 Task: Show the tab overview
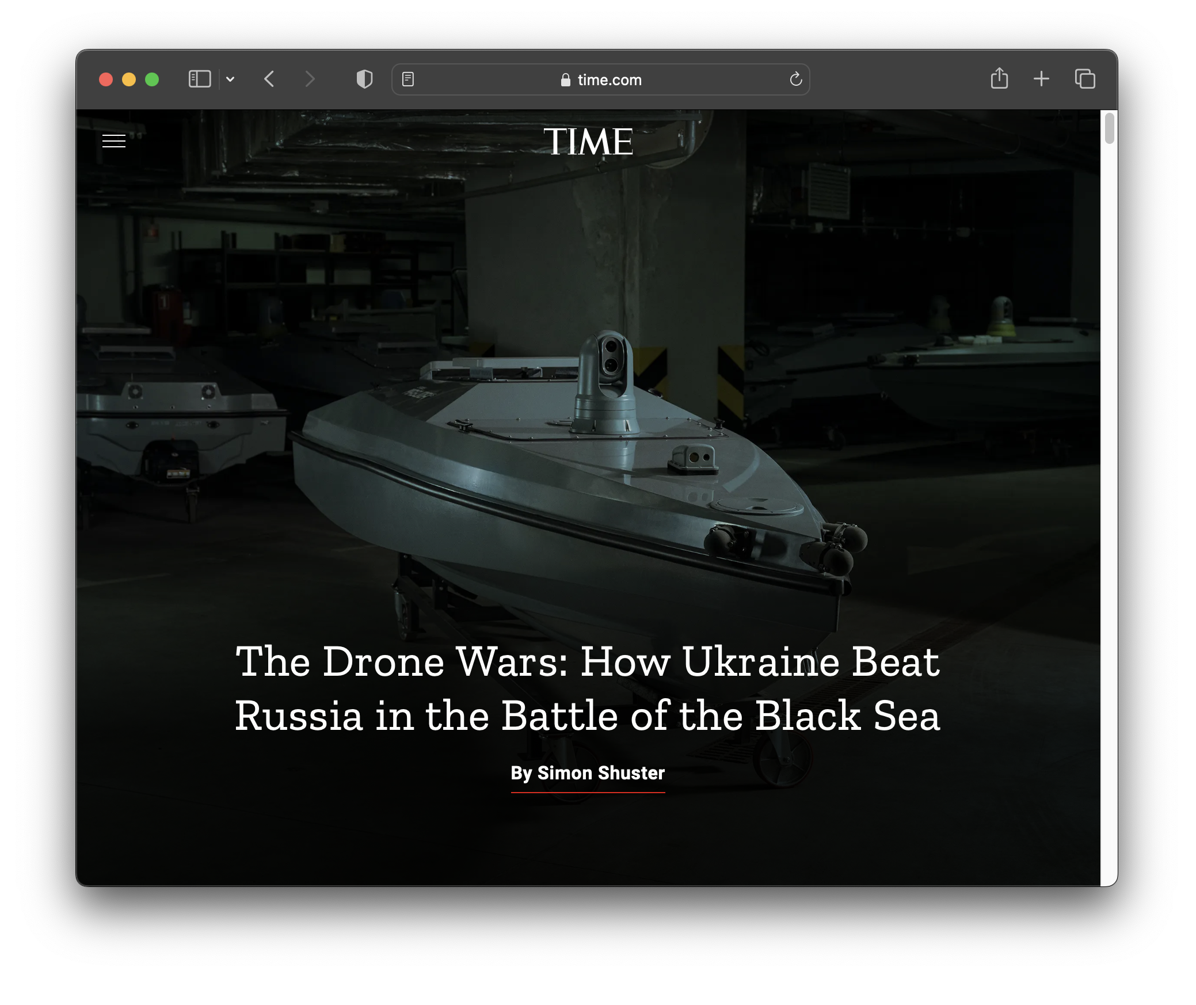1085,79
